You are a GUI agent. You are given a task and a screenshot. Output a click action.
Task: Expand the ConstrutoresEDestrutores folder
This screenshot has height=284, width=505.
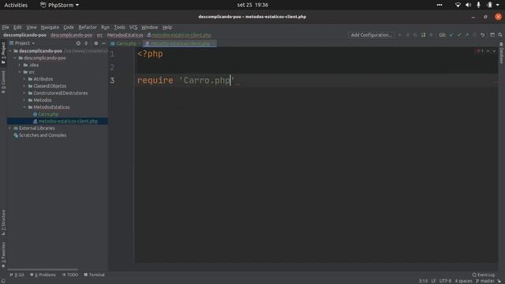(24, 93)
